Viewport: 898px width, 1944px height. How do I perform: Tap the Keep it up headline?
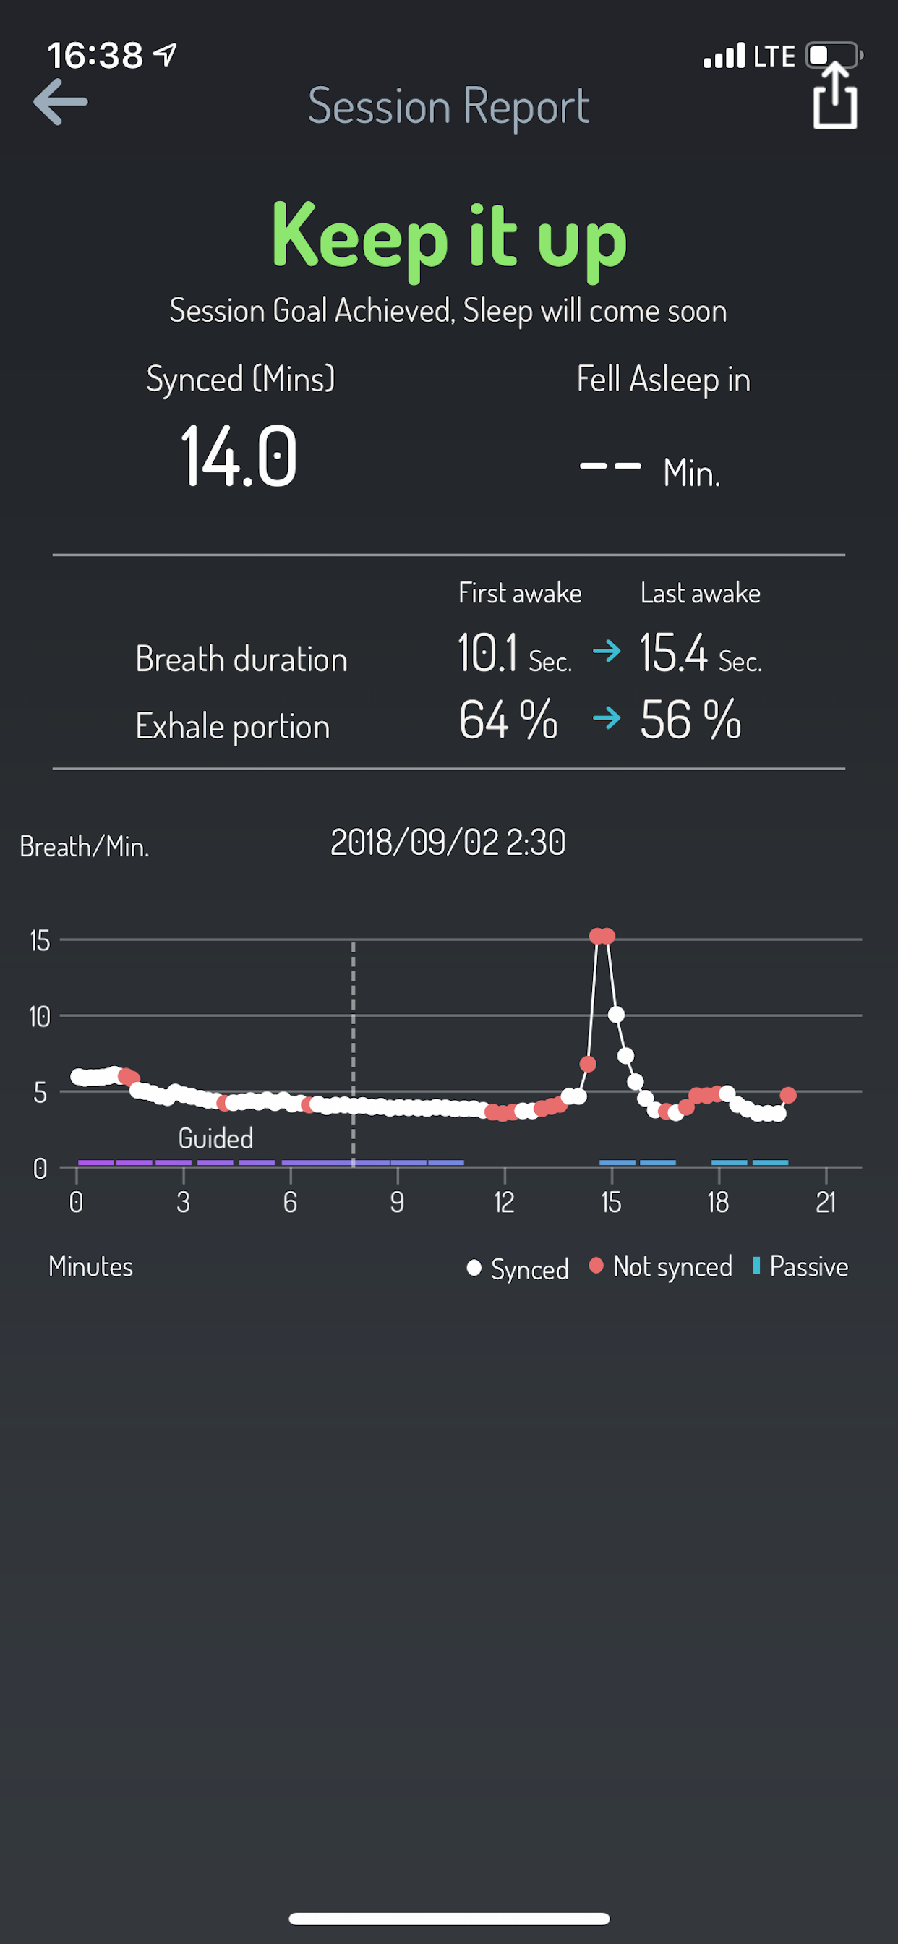pyautogui.click(x=449, y=239)
